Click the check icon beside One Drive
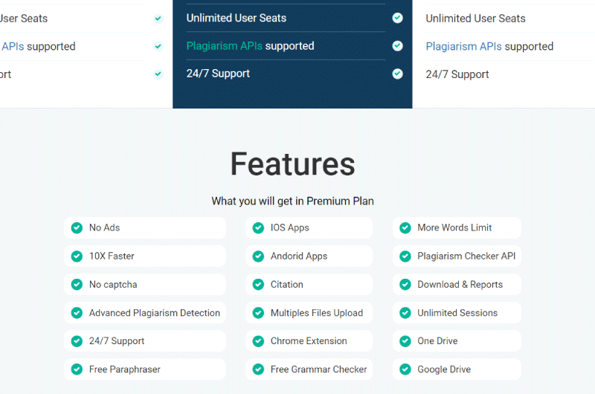This screenshot has height=394, width=595. (x=405, y=341)
